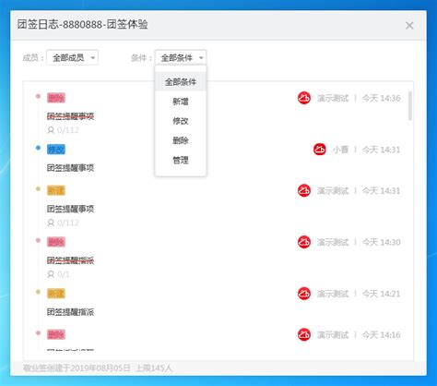This screenshot has height=386, width=437.
Task: Choose 管理 in the condition list
Action: tap(181, 160)
